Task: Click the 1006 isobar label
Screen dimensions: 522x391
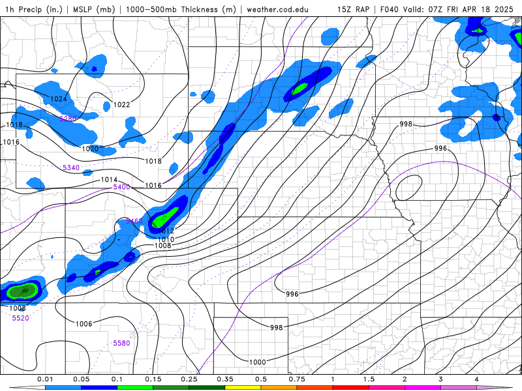Action: (x=84, y=324)
